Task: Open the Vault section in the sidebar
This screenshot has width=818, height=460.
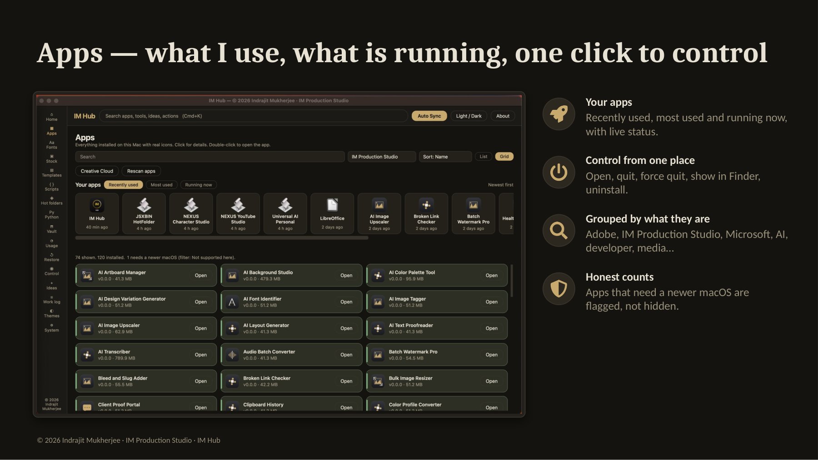Action: (x=51, y=229)
